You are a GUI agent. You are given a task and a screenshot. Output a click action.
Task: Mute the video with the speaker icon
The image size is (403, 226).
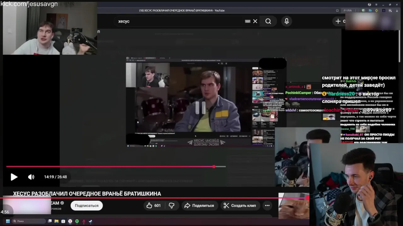31,177
